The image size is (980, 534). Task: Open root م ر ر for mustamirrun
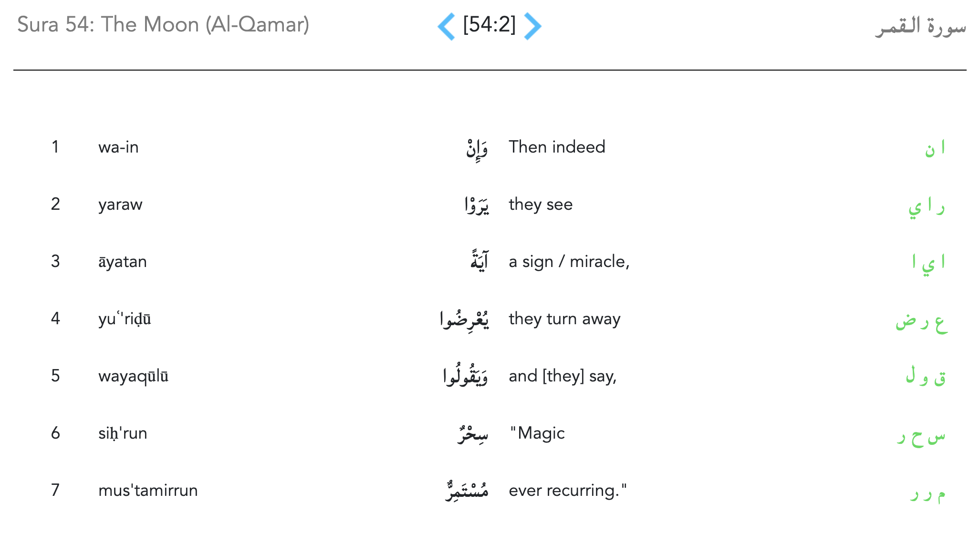(927, 493)
